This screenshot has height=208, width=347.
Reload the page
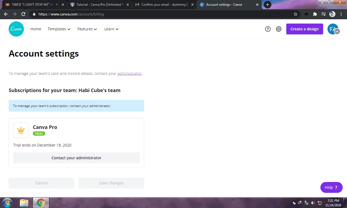point(23,14)
